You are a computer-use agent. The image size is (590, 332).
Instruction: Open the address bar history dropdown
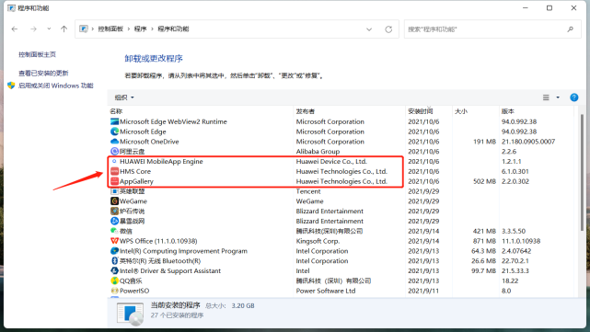pos(369,29)
